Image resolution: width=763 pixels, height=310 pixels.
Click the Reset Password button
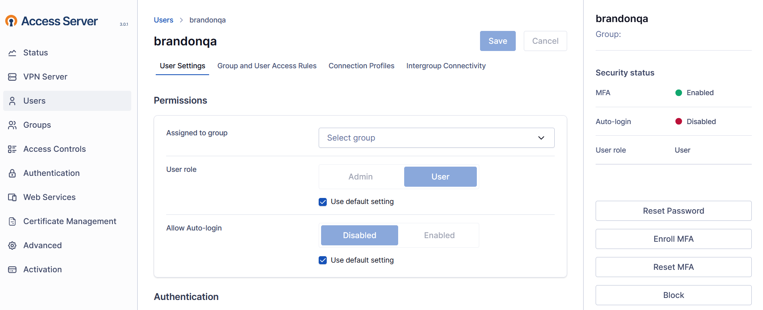click(673, 211)
